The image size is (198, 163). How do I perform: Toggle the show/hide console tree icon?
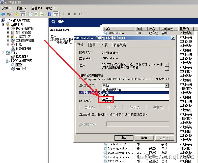coord(23,14)
